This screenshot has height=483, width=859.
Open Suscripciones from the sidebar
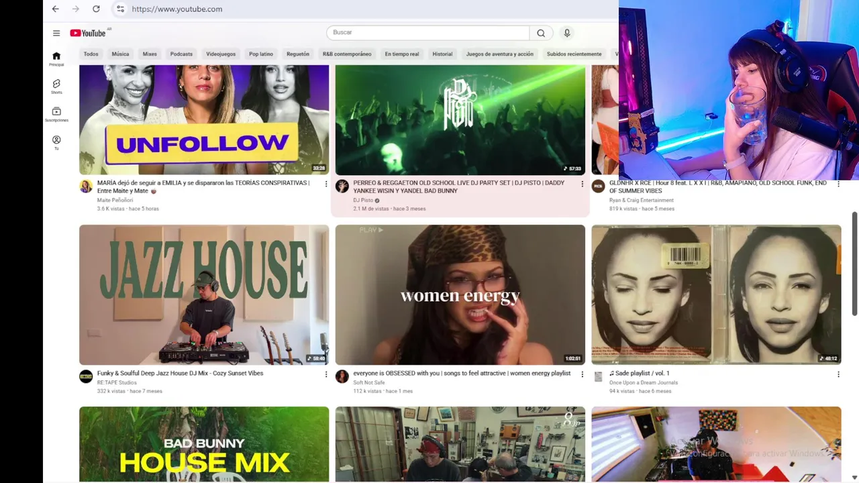point(56,115)
